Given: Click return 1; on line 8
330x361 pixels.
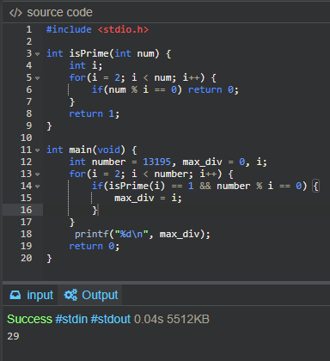Looking at the screenshot, I should click(x=95, y=114).
